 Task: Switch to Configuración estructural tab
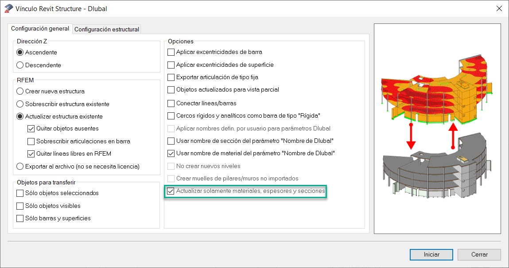point(107,29)
